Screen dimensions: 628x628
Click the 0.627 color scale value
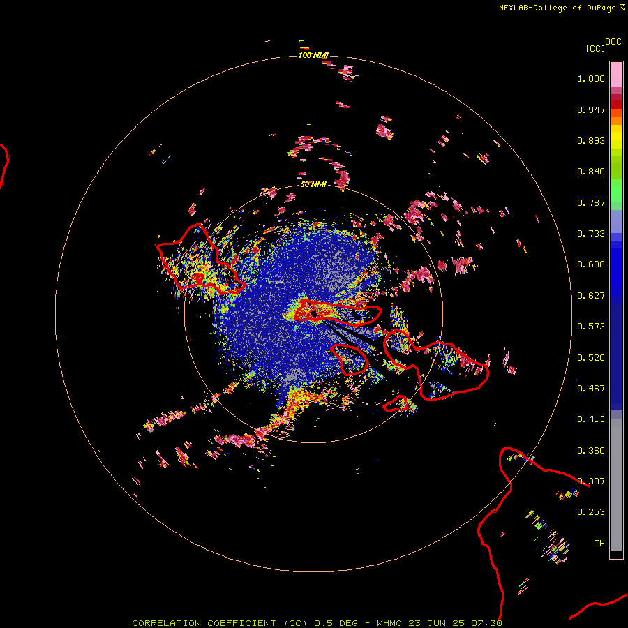(591, 296)
